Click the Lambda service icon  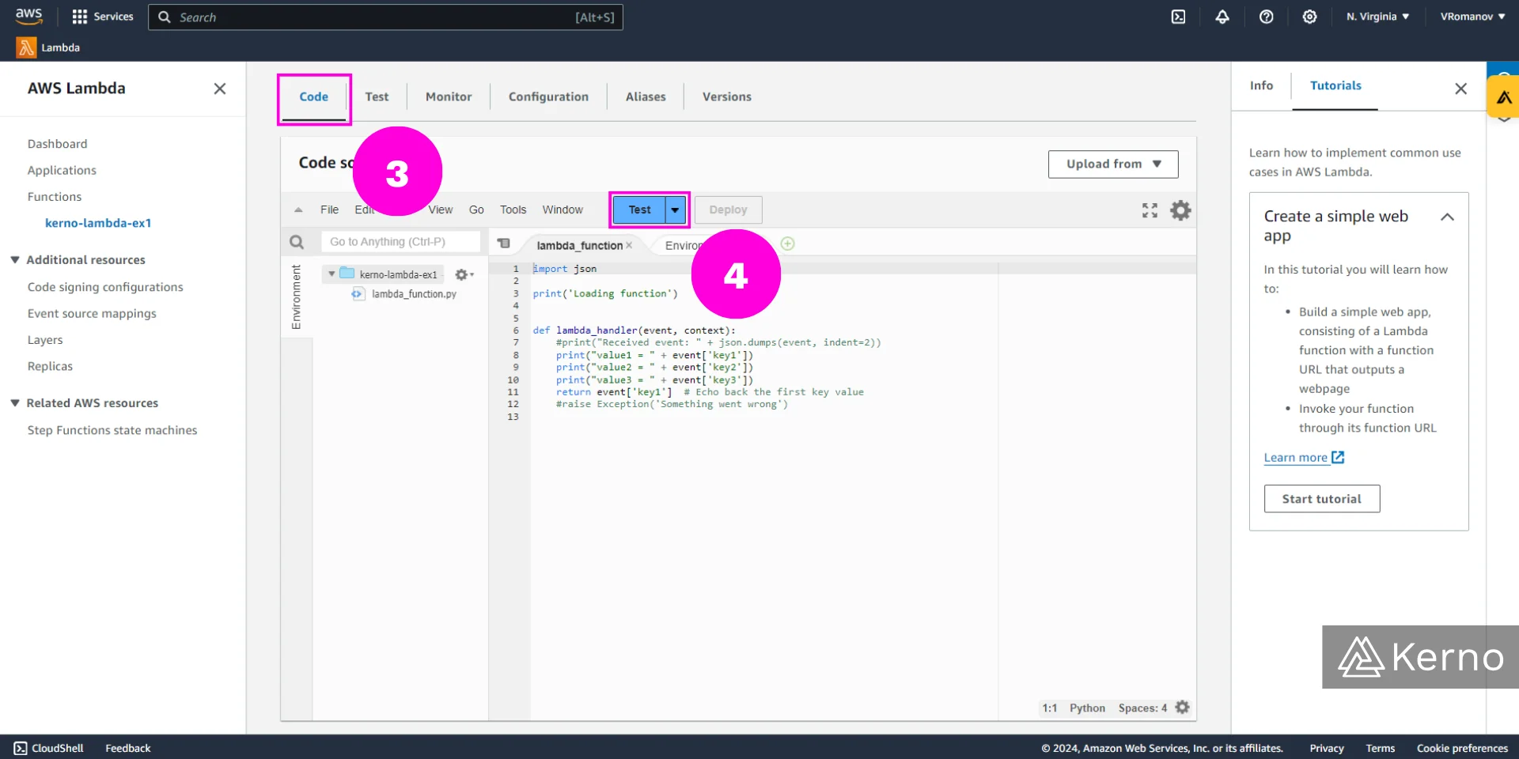[x=26, y=47]
